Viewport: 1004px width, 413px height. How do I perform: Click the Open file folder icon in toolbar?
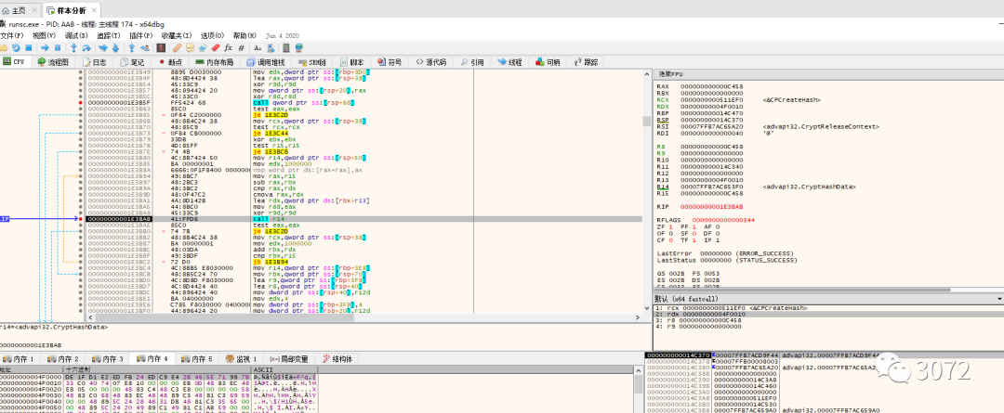3,48
